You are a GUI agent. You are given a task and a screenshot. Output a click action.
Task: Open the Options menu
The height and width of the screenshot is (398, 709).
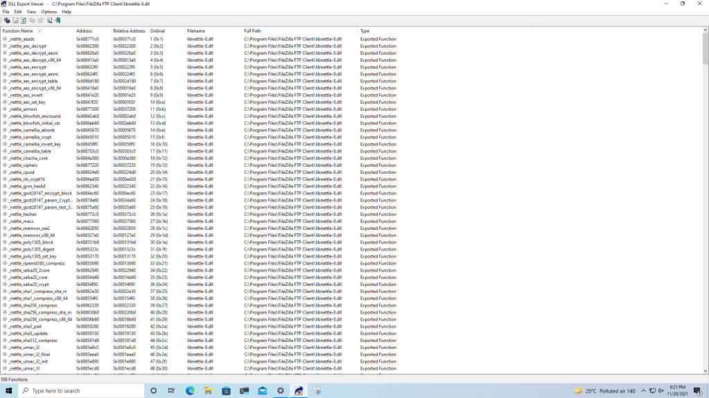tap(49, 12)
